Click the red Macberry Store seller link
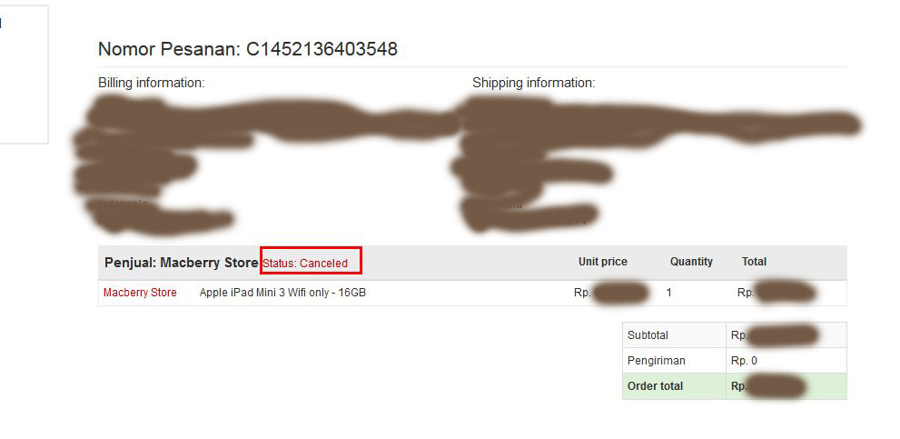 (140, 293)
